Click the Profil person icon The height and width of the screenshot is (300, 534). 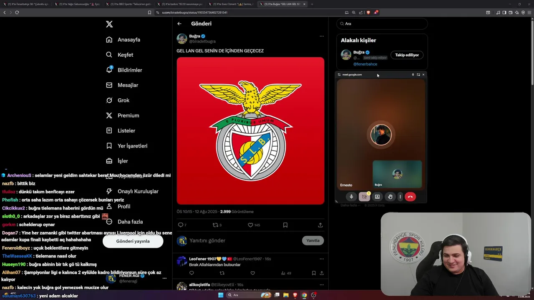(109, 206)
